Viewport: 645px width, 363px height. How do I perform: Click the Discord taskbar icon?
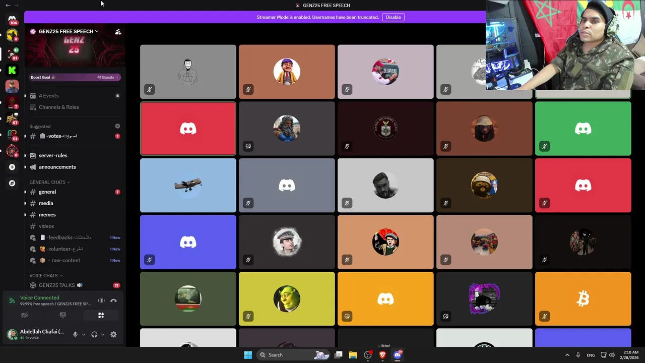(398, 355)
